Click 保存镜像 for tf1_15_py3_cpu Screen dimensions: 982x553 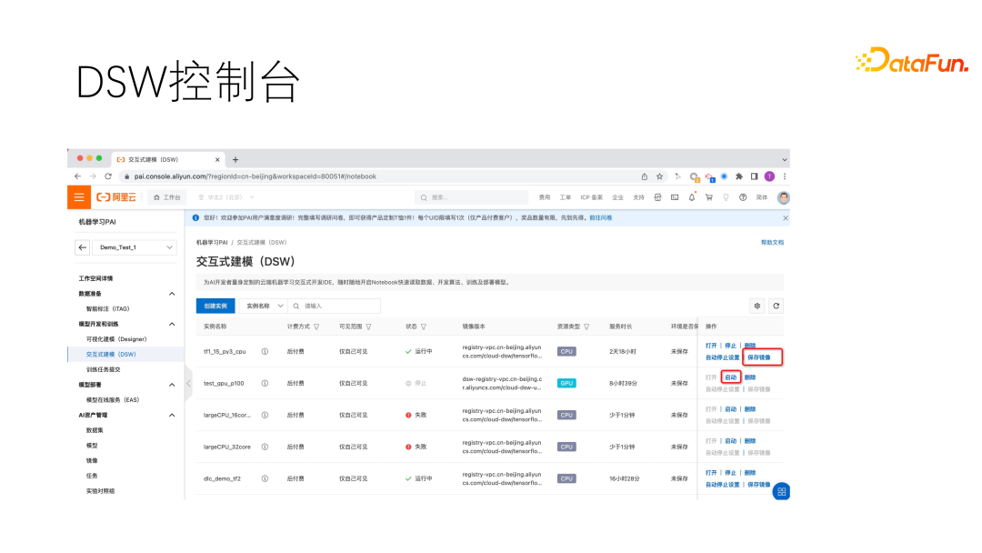pos(759,357)
